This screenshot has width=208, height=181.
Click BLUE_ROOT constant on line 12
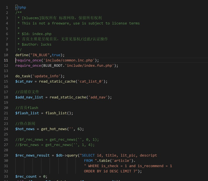pyautogui.click(x=53, y=66)
